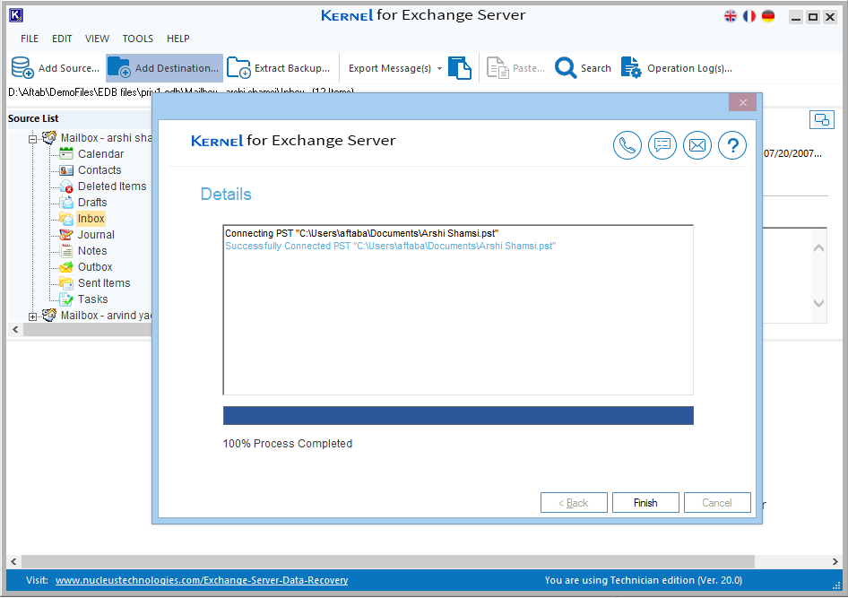Select the Notes folder
This screenshot has height=598, width=848.
pos(92,251)
